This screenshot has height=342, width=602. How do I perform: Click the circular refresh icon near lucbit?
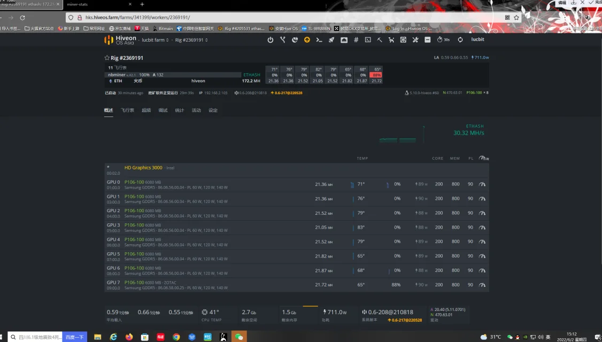point(460,40)
